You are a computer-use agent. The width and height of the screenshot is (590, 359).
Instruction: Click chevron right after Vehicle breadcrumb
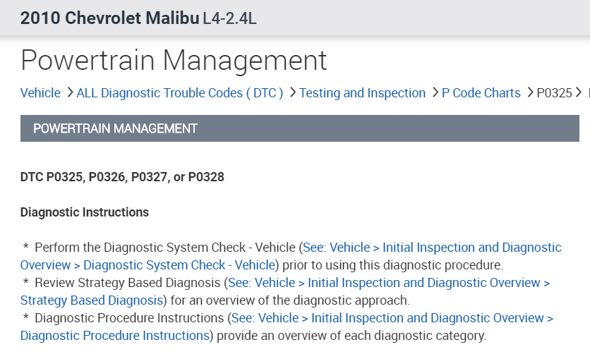69,92
